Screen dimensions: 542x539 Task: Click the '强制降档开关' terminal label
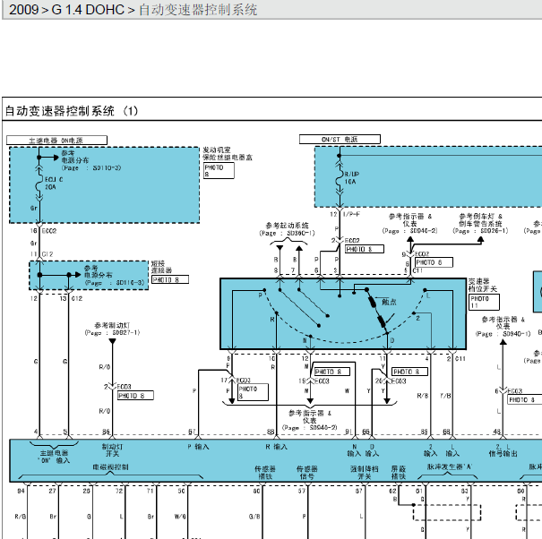[x=365, y=473]
